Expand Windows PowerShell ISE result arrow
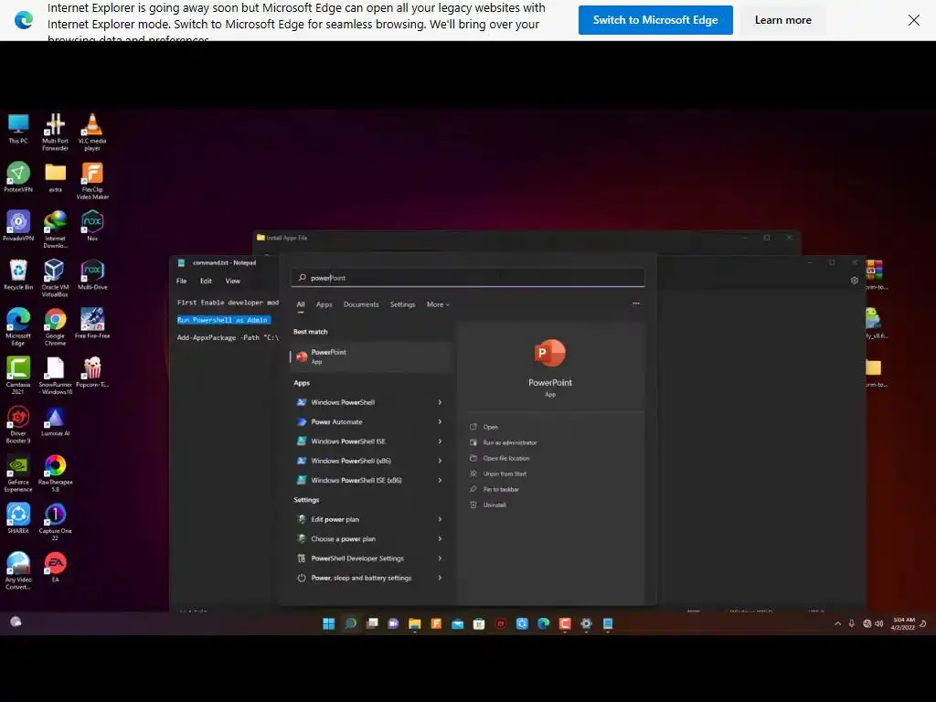This screenshot has height=702, width=936. 440,441
